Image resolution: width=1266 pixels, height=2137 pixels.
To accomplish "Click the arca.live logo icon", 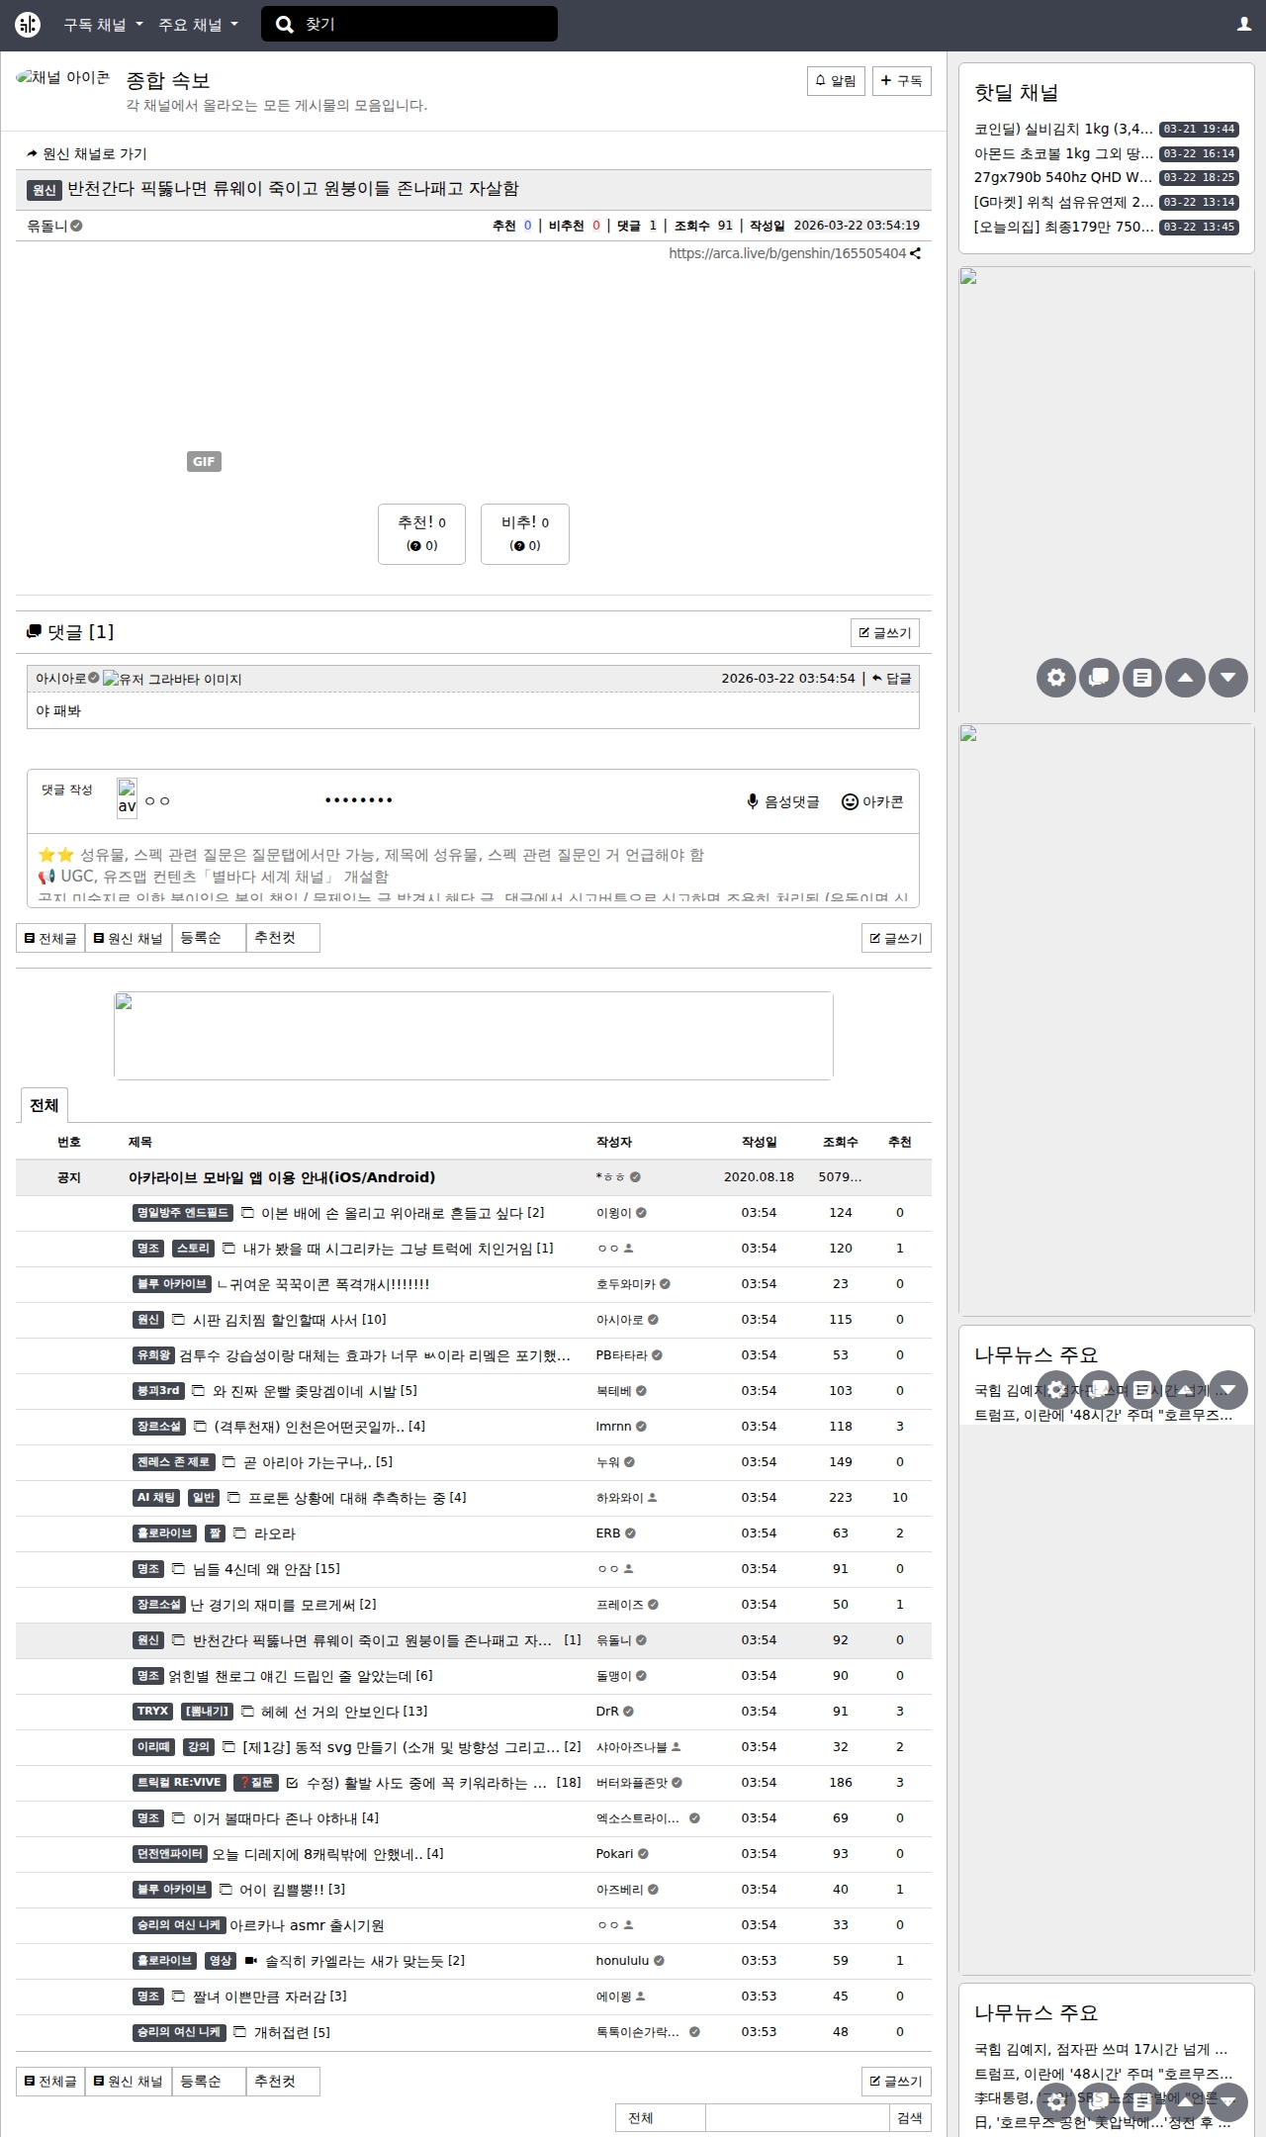I will tap(28, 25).
